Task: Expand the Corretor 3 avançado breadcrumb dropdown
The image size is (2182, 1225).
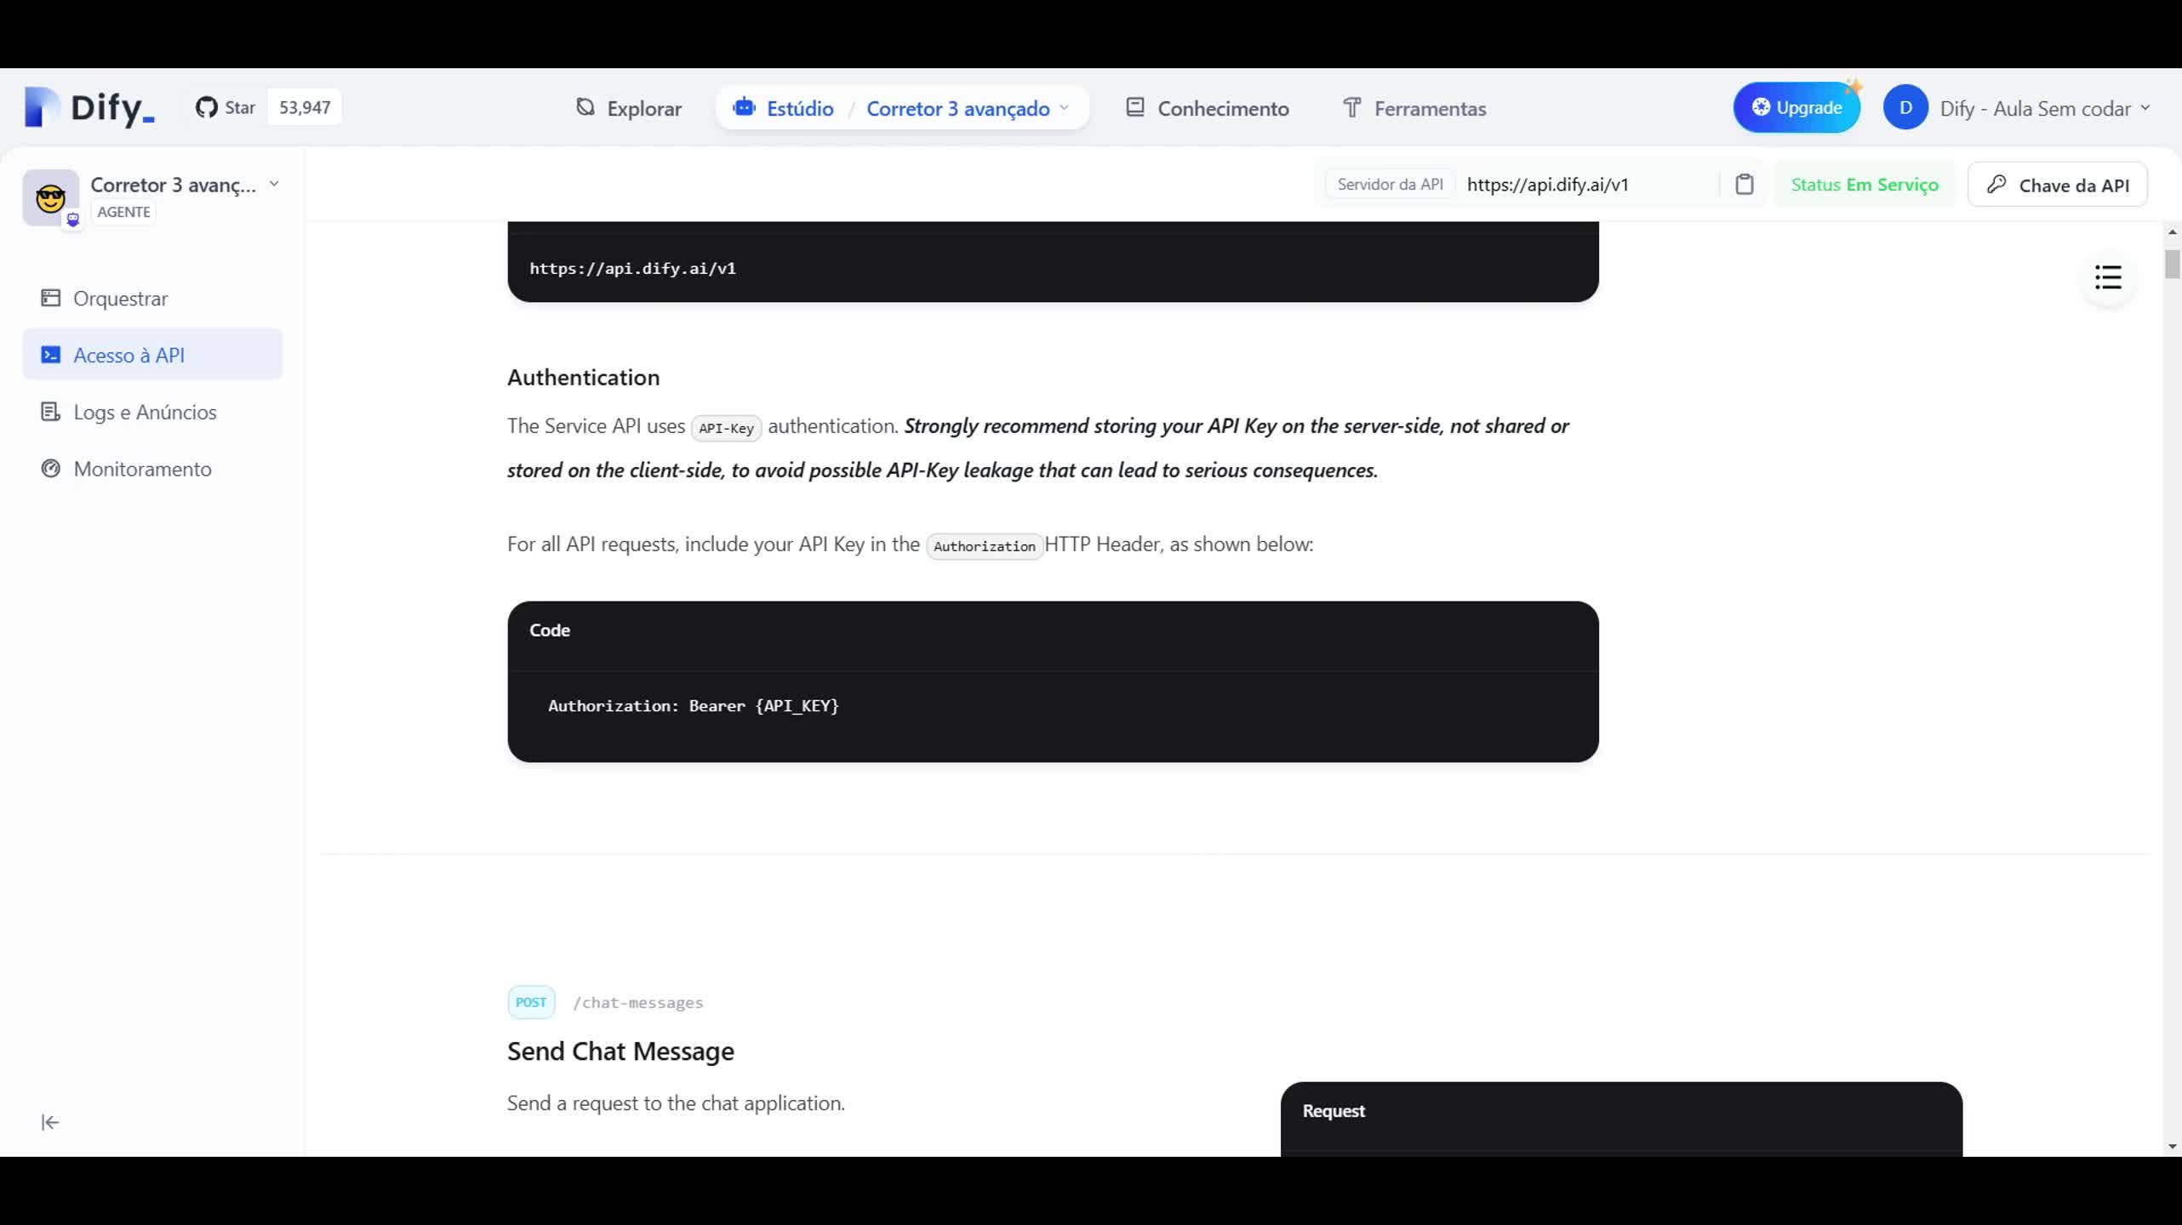Action: pyautogui.click(x=1065, y=108)
